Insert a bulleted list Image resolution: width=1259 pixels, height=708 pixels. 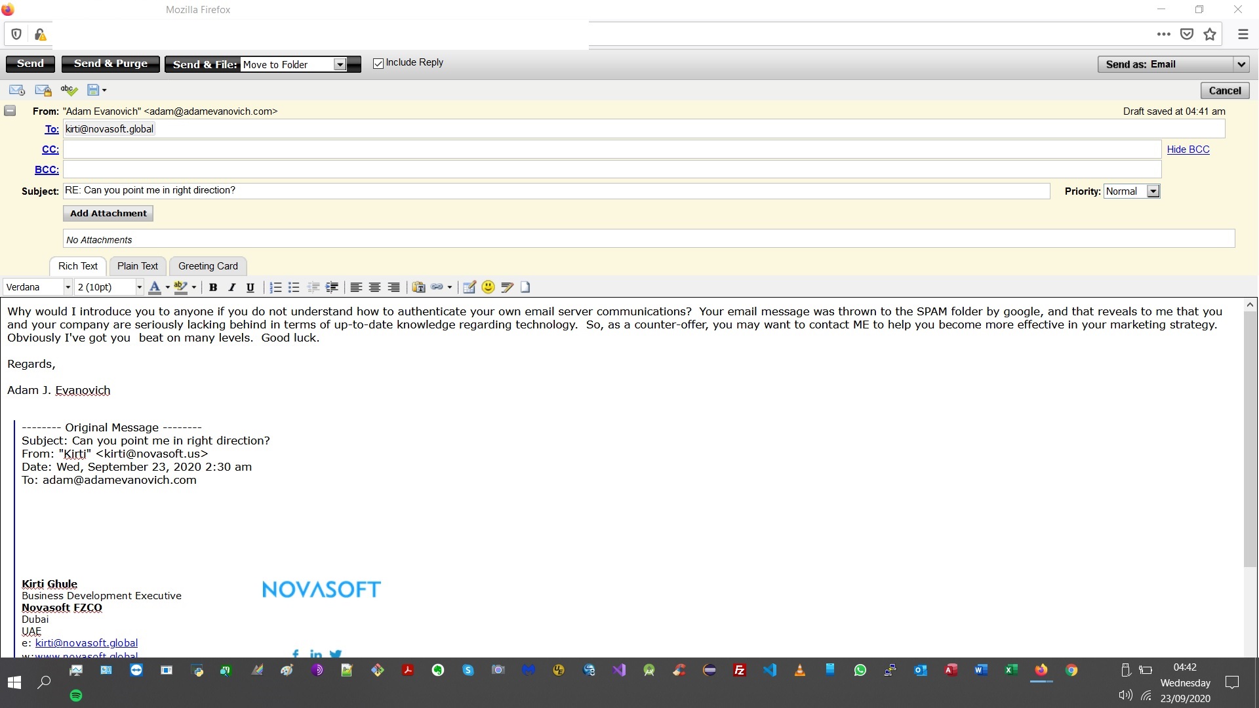click(x=294, y=287)
